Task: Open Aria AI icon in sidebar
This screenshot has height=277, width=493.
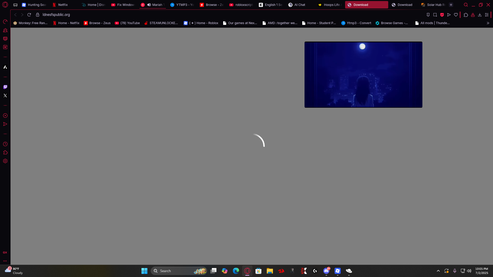Action: click(x=5, y=67)
